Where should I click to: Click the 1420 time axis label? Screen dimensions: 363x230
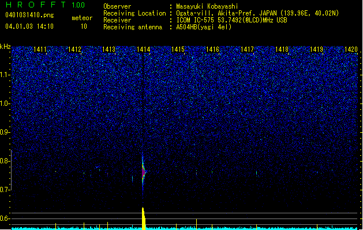pos(351,49)
